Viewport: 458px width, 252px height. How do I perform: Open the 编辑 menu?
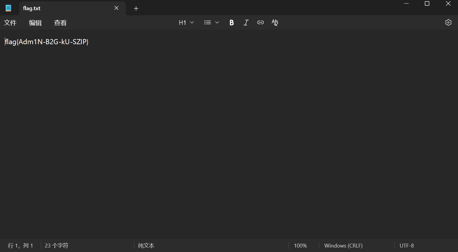35,23
